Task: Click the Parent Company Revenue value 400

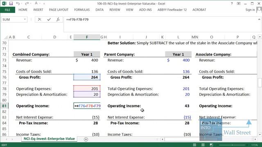Action: (186, 60)
